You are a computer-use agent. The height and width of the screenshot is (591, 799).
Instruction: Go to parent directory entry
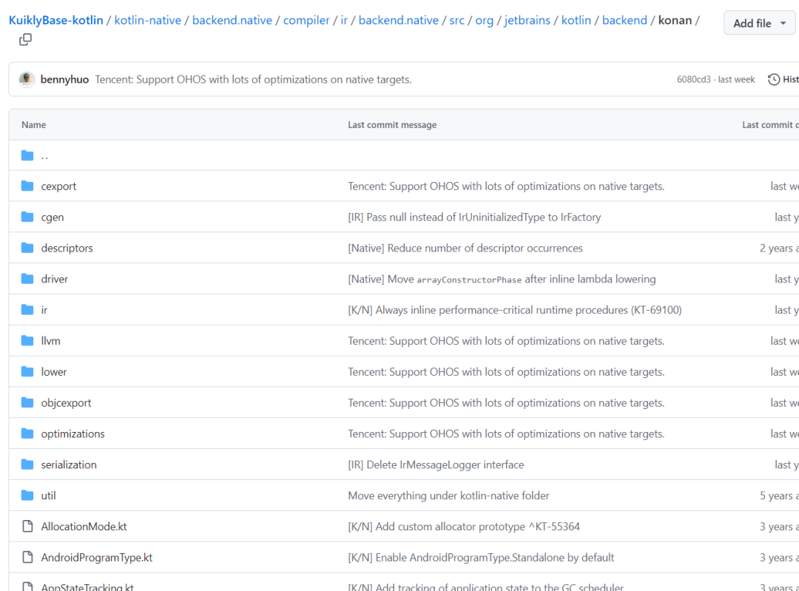44,155
